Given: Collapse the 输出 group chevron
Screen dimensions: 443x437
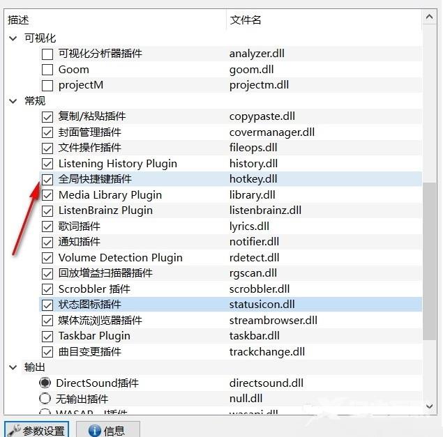Looking at the screenshot, I should point(13,367).
